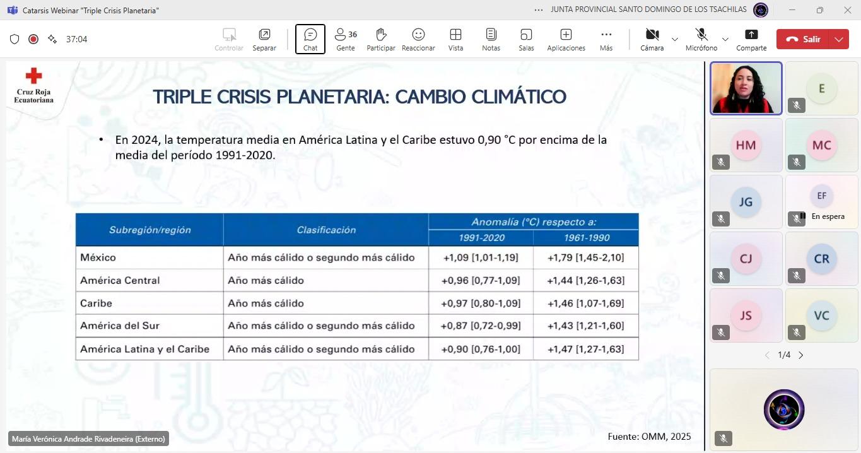This screenshot has width=861, height=453.
Task: Click Separar to pop out window
Action: [x=264, y=39]
